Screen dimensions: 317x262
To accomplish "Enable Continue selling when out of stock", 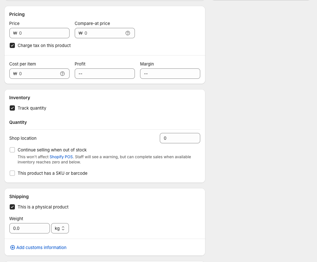I will [12, 150].
